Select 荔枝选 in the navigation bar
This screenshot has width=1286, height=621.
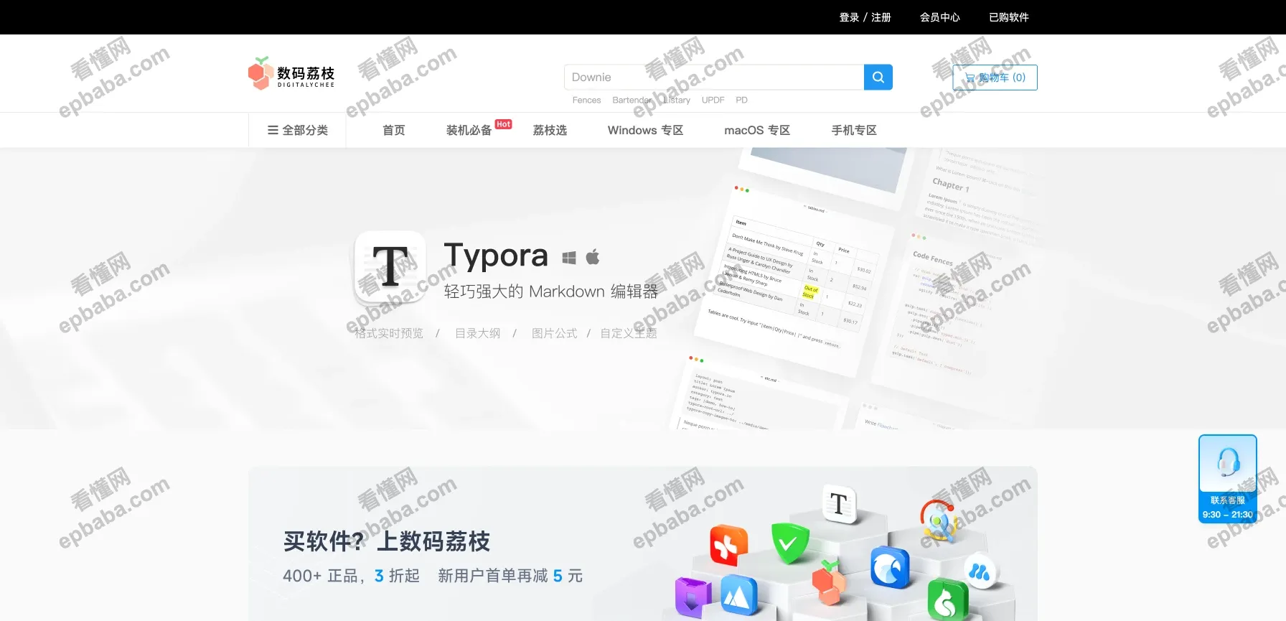[x=550, y=131]
